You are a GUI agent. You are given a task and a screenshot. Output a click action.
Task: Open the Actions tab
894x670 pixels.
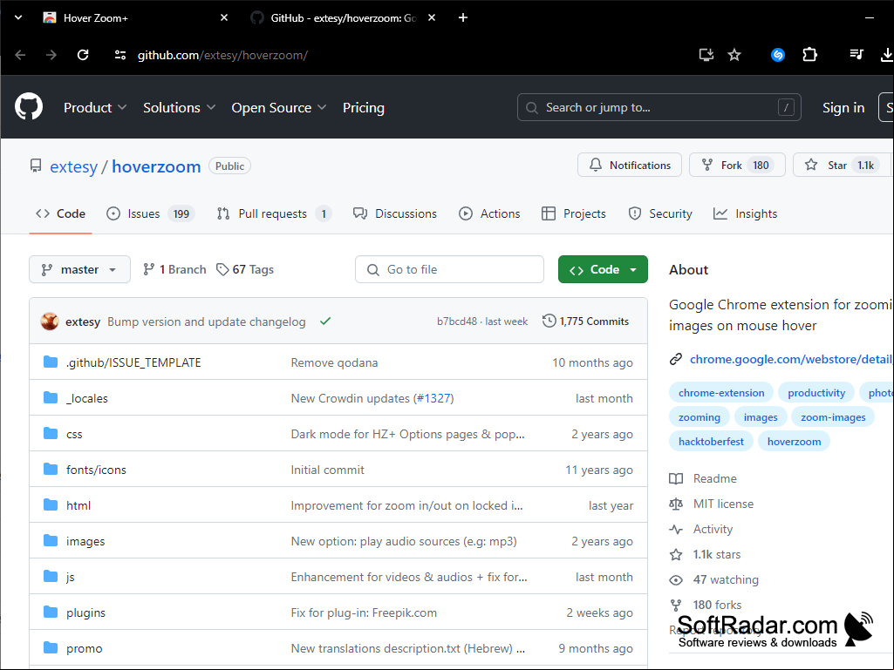click(490, 213)
